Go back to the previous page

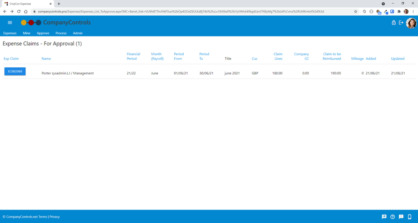(5, 12)
